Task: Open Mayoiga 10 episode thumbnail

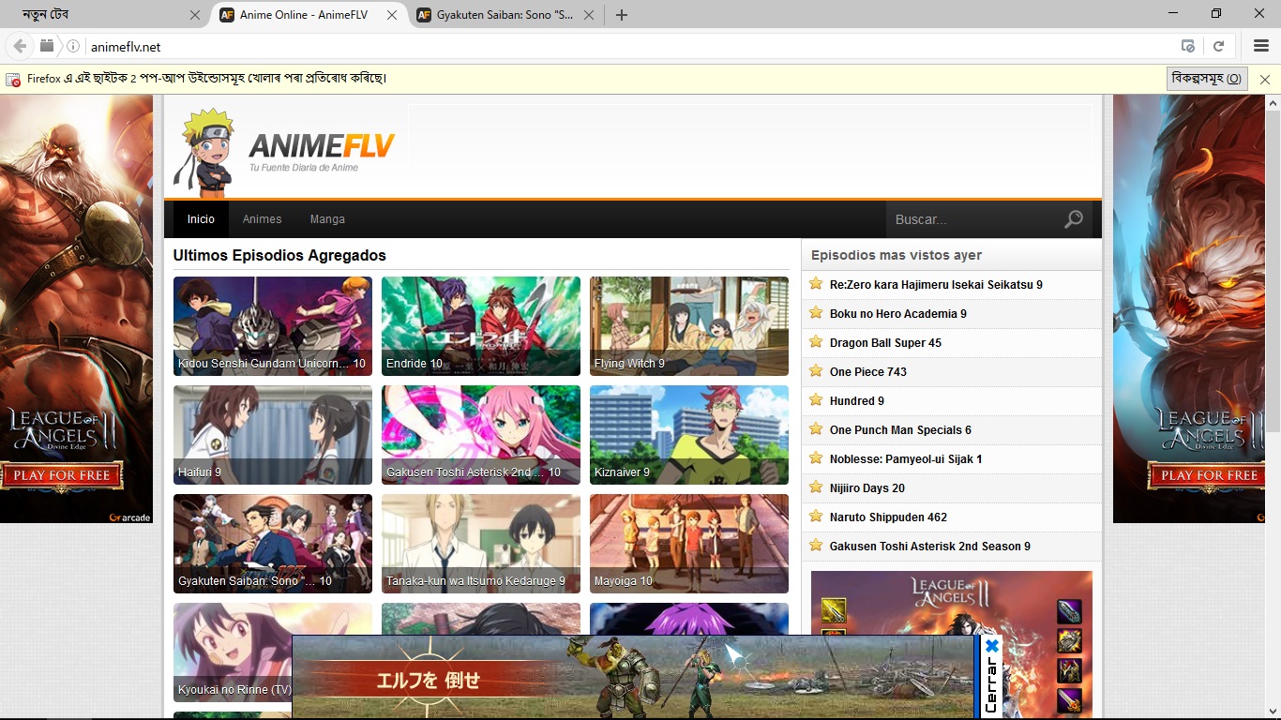Action: 689,544
